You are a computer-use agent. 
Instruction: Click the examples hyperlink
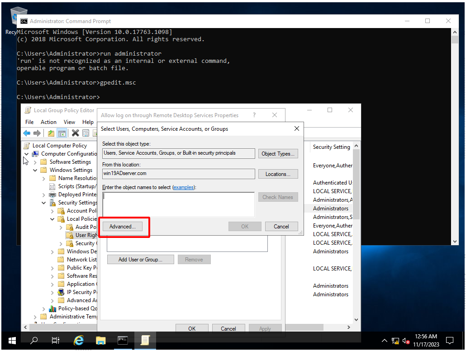coord(183,187)
